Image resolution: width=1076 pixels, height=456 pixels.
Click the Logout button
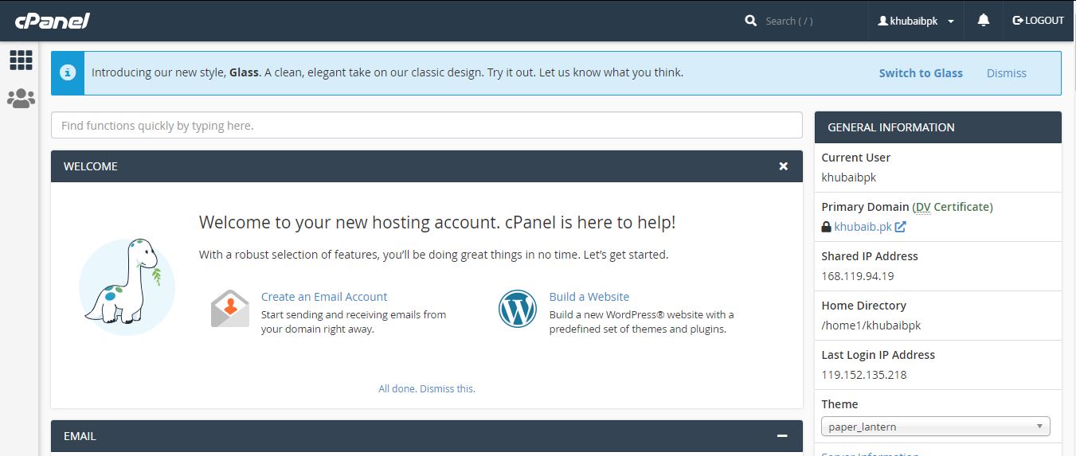[1038, 21]
